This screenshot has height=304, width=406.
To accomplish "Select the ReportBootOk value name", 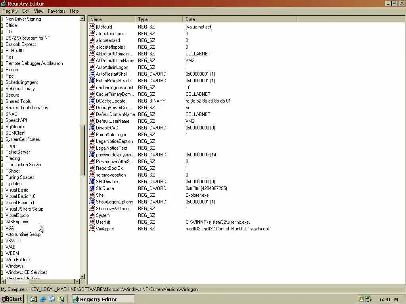I will pyautogui.click(x=109, y=168).
